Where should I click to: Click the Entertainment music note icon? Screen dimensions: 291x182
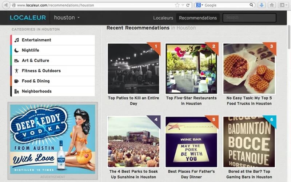[17, 40]
